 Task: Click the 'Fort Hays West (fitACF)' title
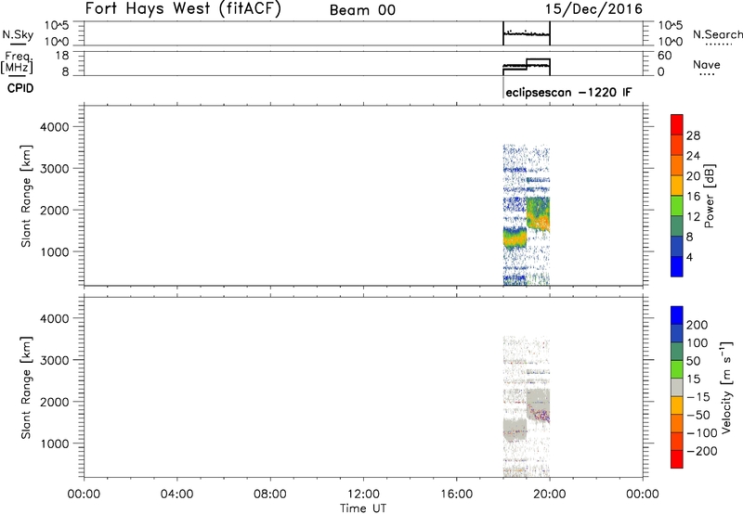pyautogui.click(x=183, y=8)
